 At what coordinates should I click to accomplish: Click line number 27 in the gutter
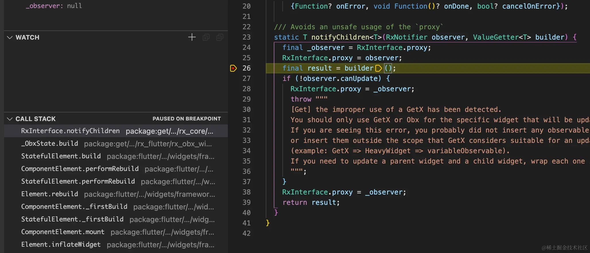(247, 79)
